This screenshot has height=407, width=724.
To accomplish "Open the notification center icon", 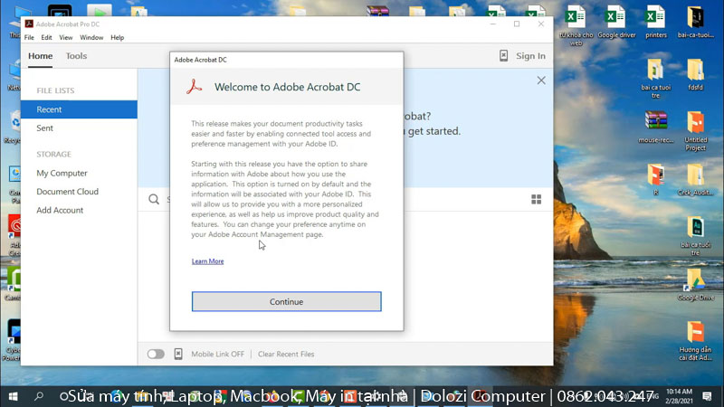I will 707,396.
